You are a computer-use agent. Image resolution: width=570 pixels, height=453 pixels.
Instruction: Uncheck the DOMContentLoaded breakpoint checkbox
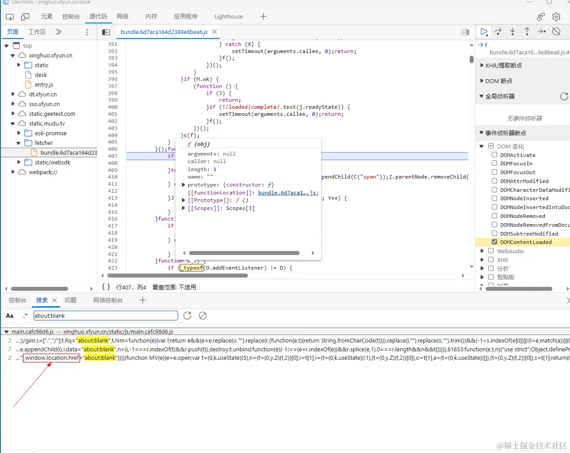point(494,242)
